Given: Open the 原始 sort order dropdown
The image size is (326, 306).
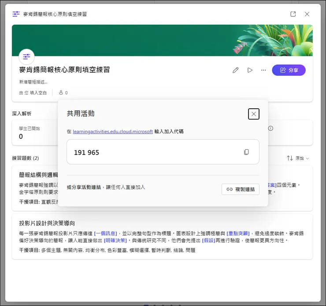Looking at the screenshot, I should (x=302, y=159).
